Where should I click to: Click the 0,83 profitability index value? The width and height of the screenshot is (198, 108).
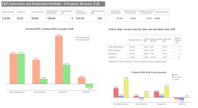100,18
